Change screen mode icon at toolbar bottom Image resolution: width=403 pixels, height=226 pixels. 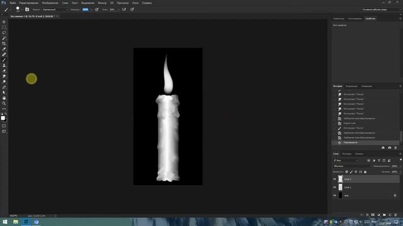[4, 131]
